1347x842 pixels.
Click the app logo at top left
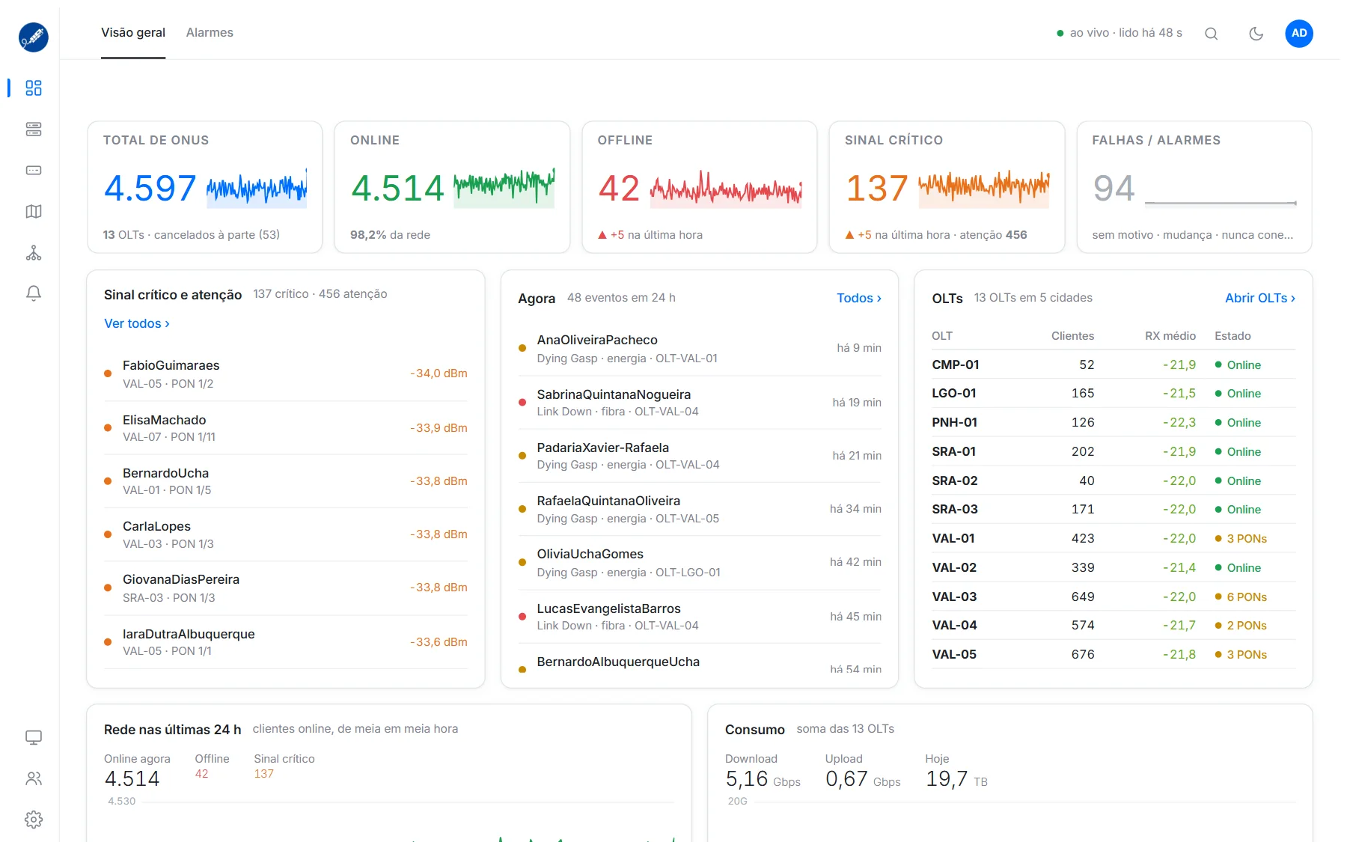pos(34,37)
